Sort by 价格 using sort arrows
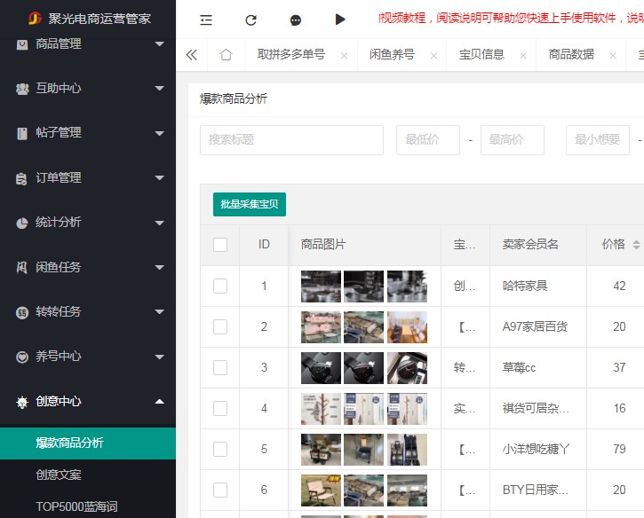Screen dimensions: 644x518 tap(636, 245)
